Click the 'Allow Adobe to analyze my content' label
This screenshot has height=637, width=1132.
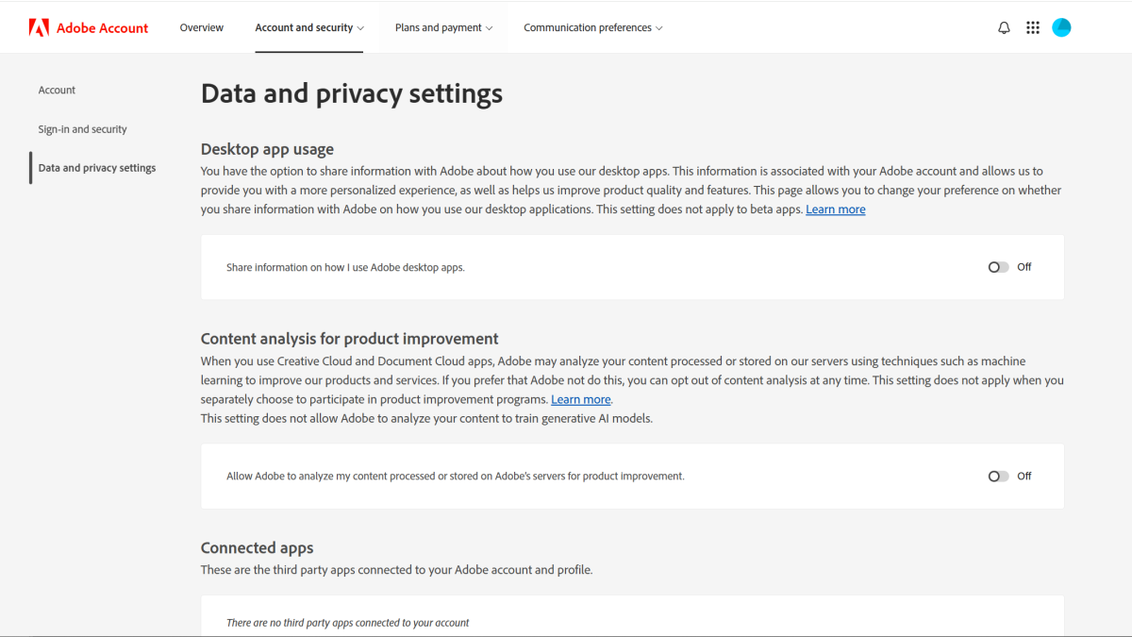(455, 477)
